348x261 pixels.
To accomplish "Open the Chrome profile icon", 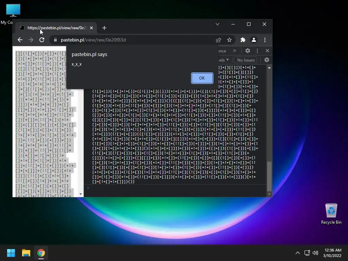I will (254, 40).
